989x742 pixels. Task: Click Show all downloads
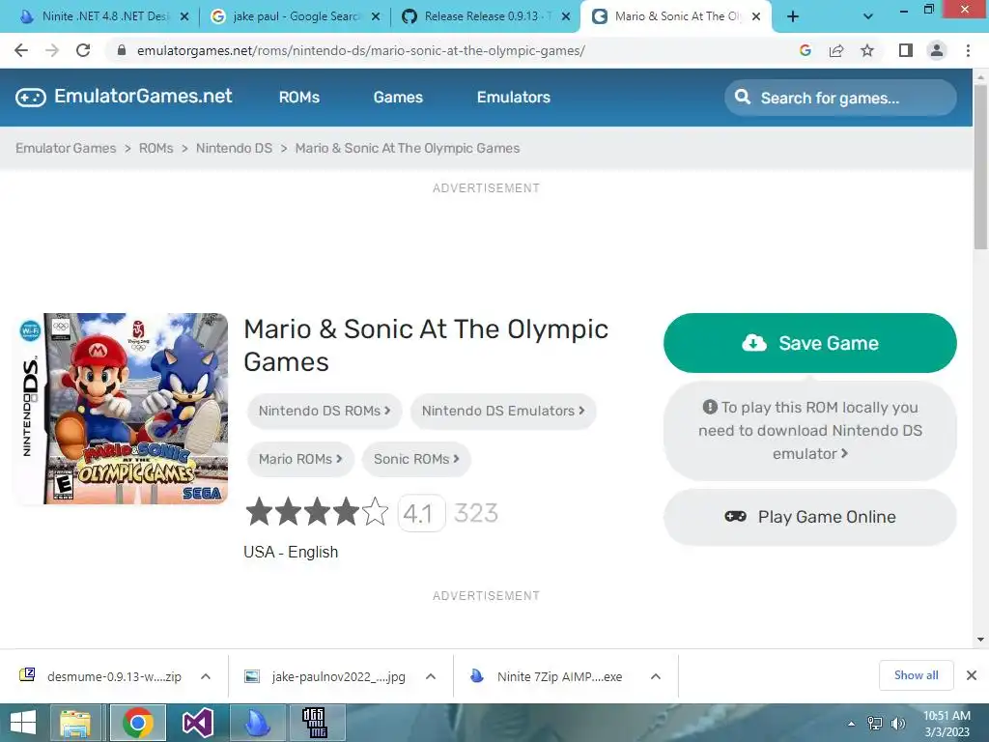[916, 675]
